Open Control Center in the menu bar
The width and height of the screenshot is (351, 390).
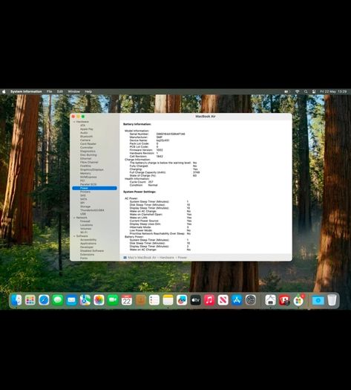(x=314, y=91)
